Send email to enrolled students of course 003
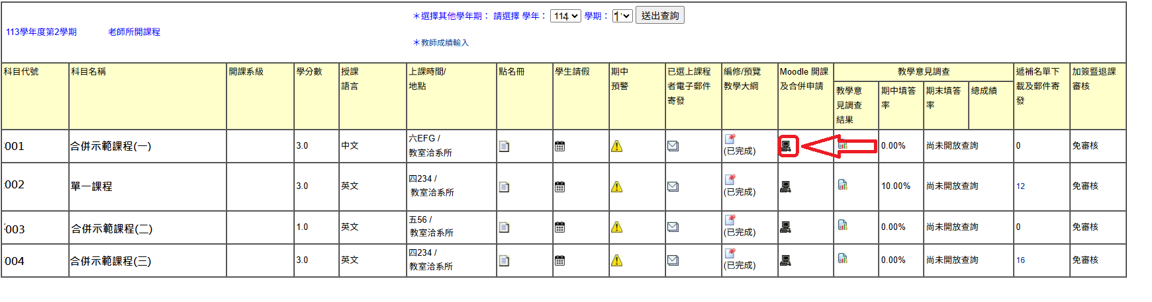This screenshot has width=1152, height=302. (x=673, y=227)
